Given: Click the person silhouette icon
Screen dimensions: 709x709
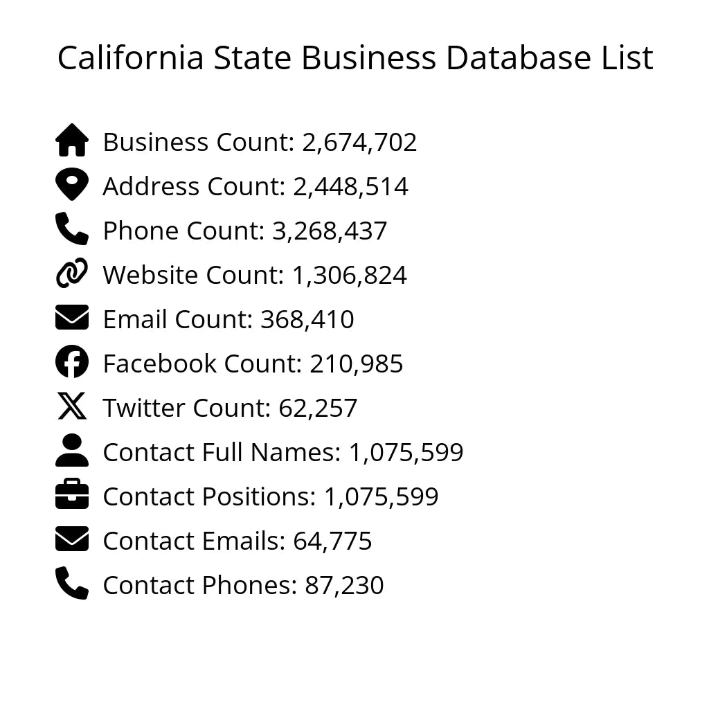Looking at the screenshot, I should click(x=72, y=451).
